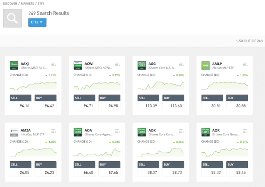Open the ACWI iShares logo thumbnail
The image size is (265, 187).
click(x=78, y=65)
